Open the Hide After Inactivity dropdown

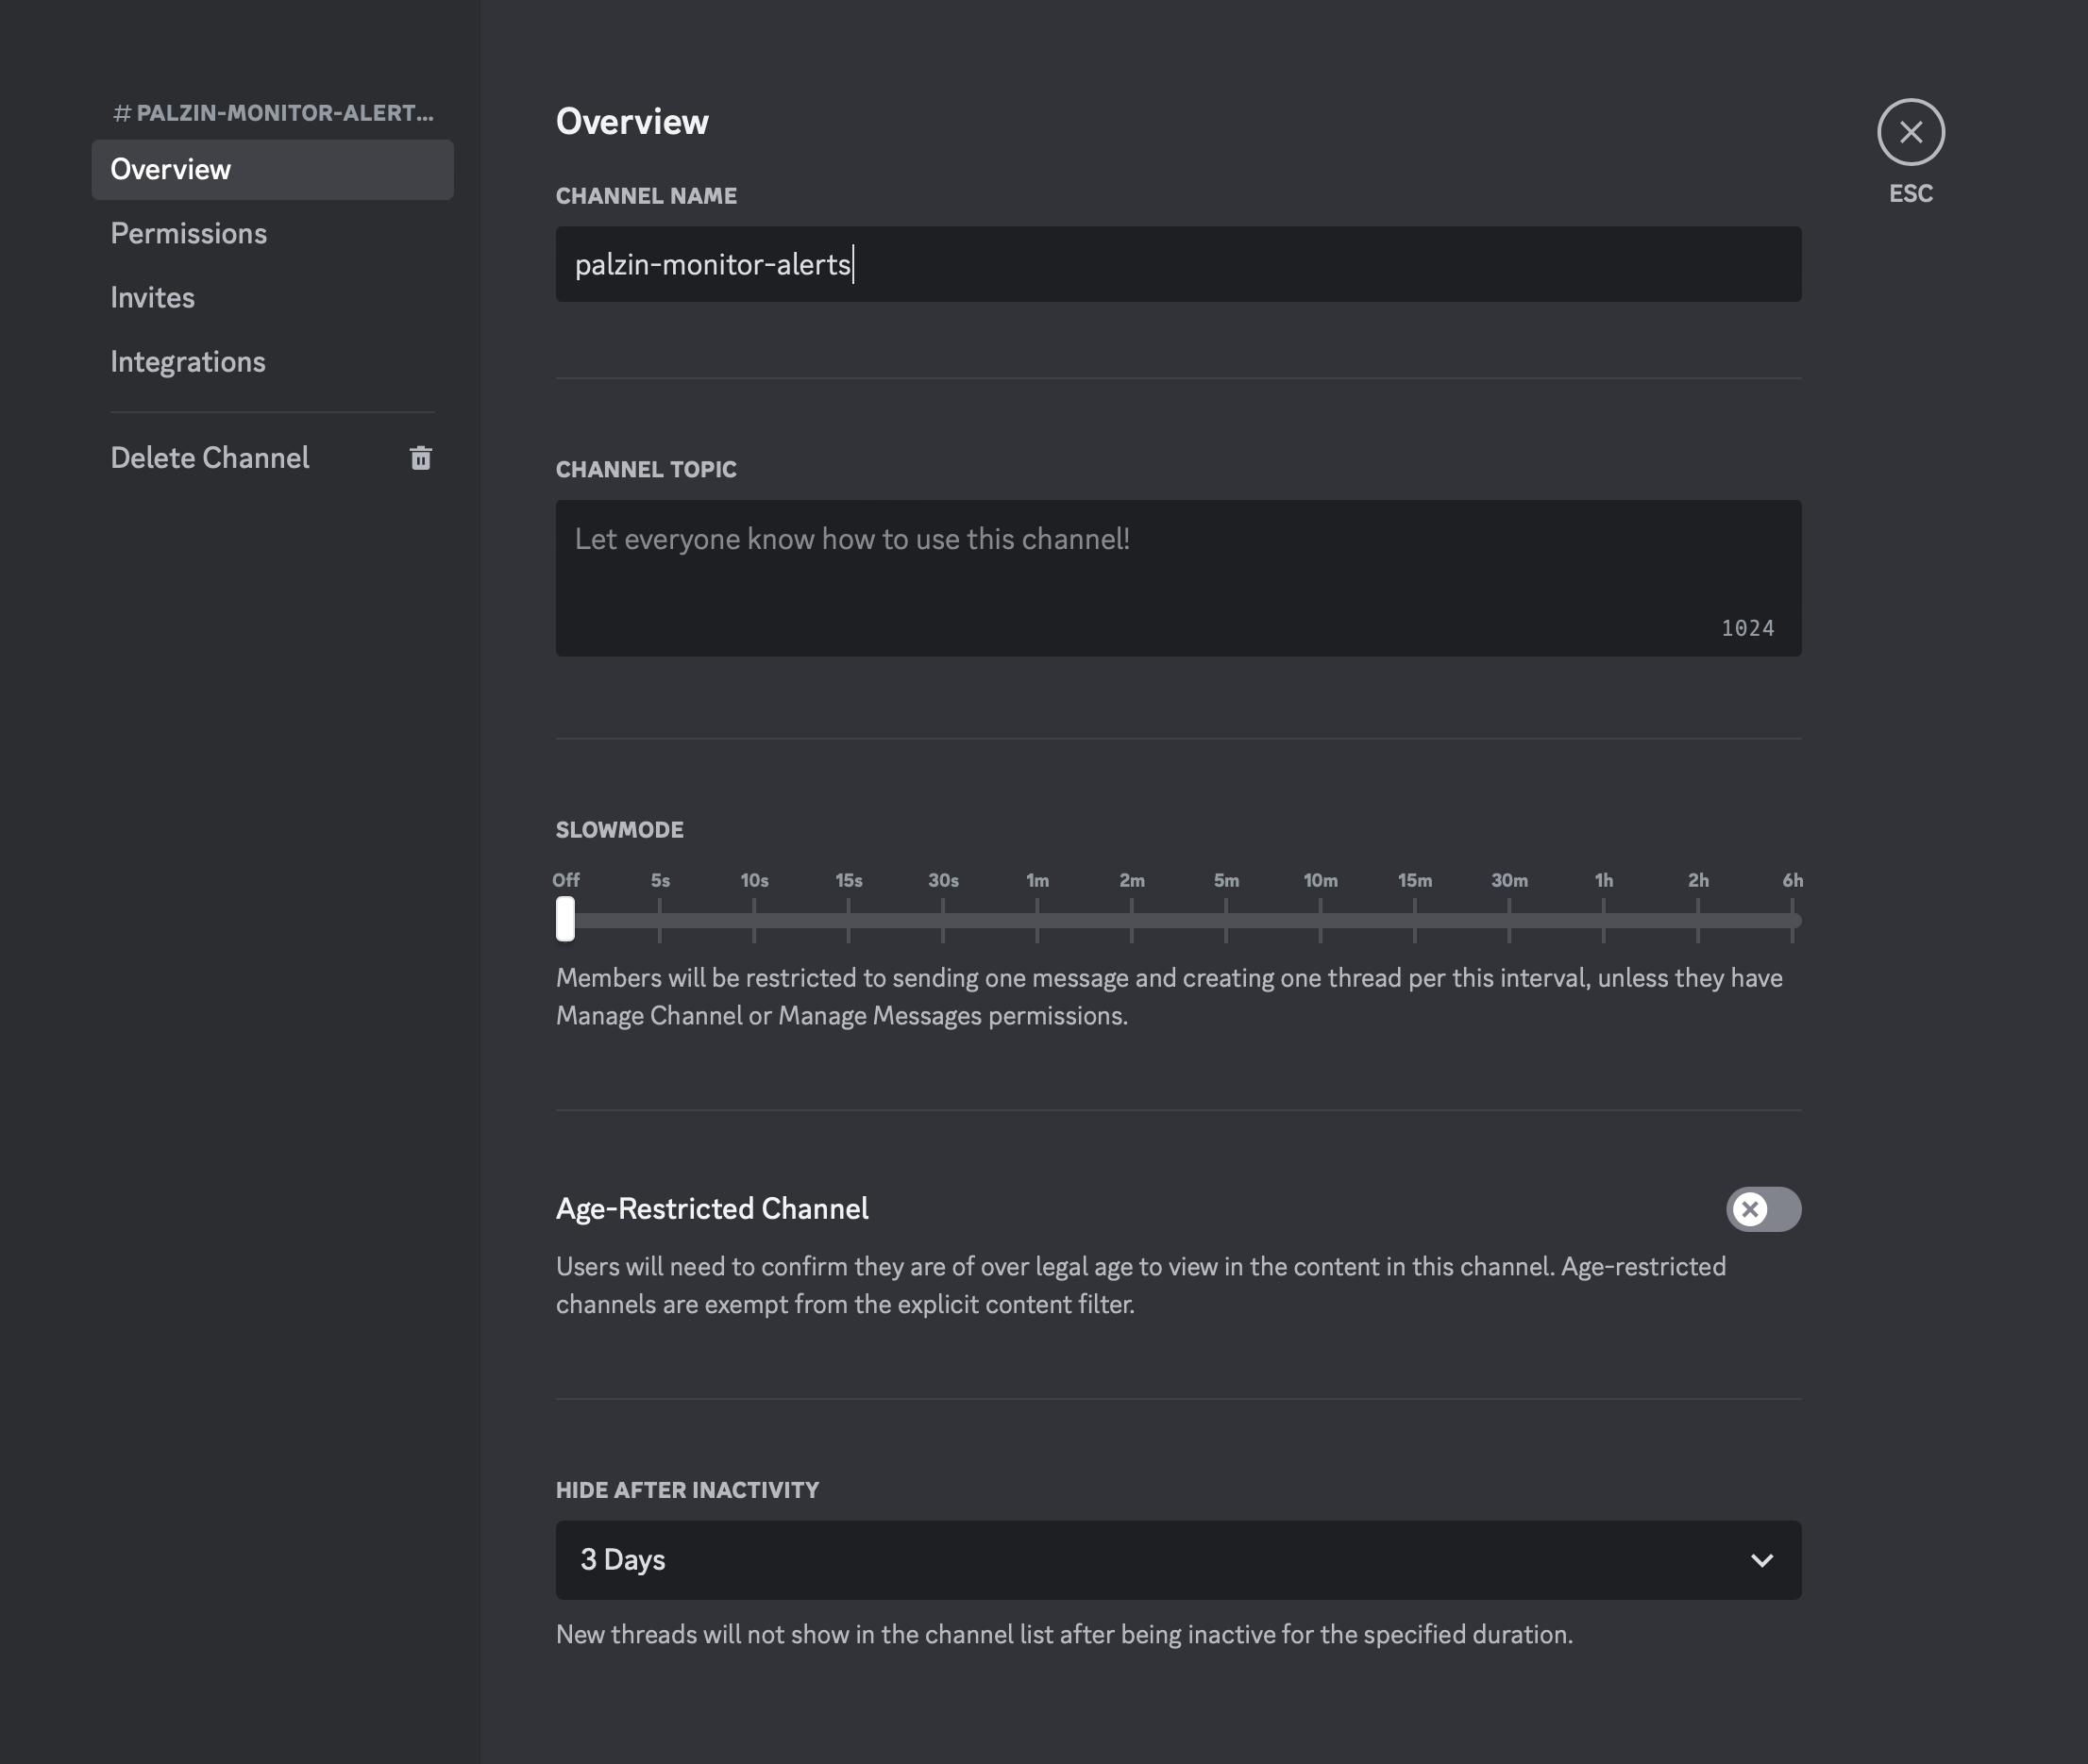1177,1560
